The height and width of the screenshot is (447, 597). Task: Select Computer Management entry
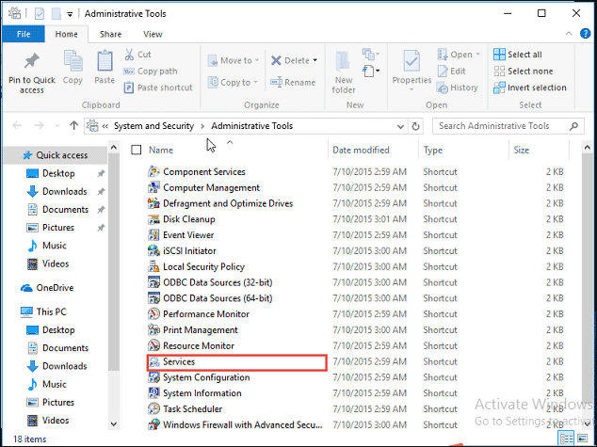click(211, 188)
